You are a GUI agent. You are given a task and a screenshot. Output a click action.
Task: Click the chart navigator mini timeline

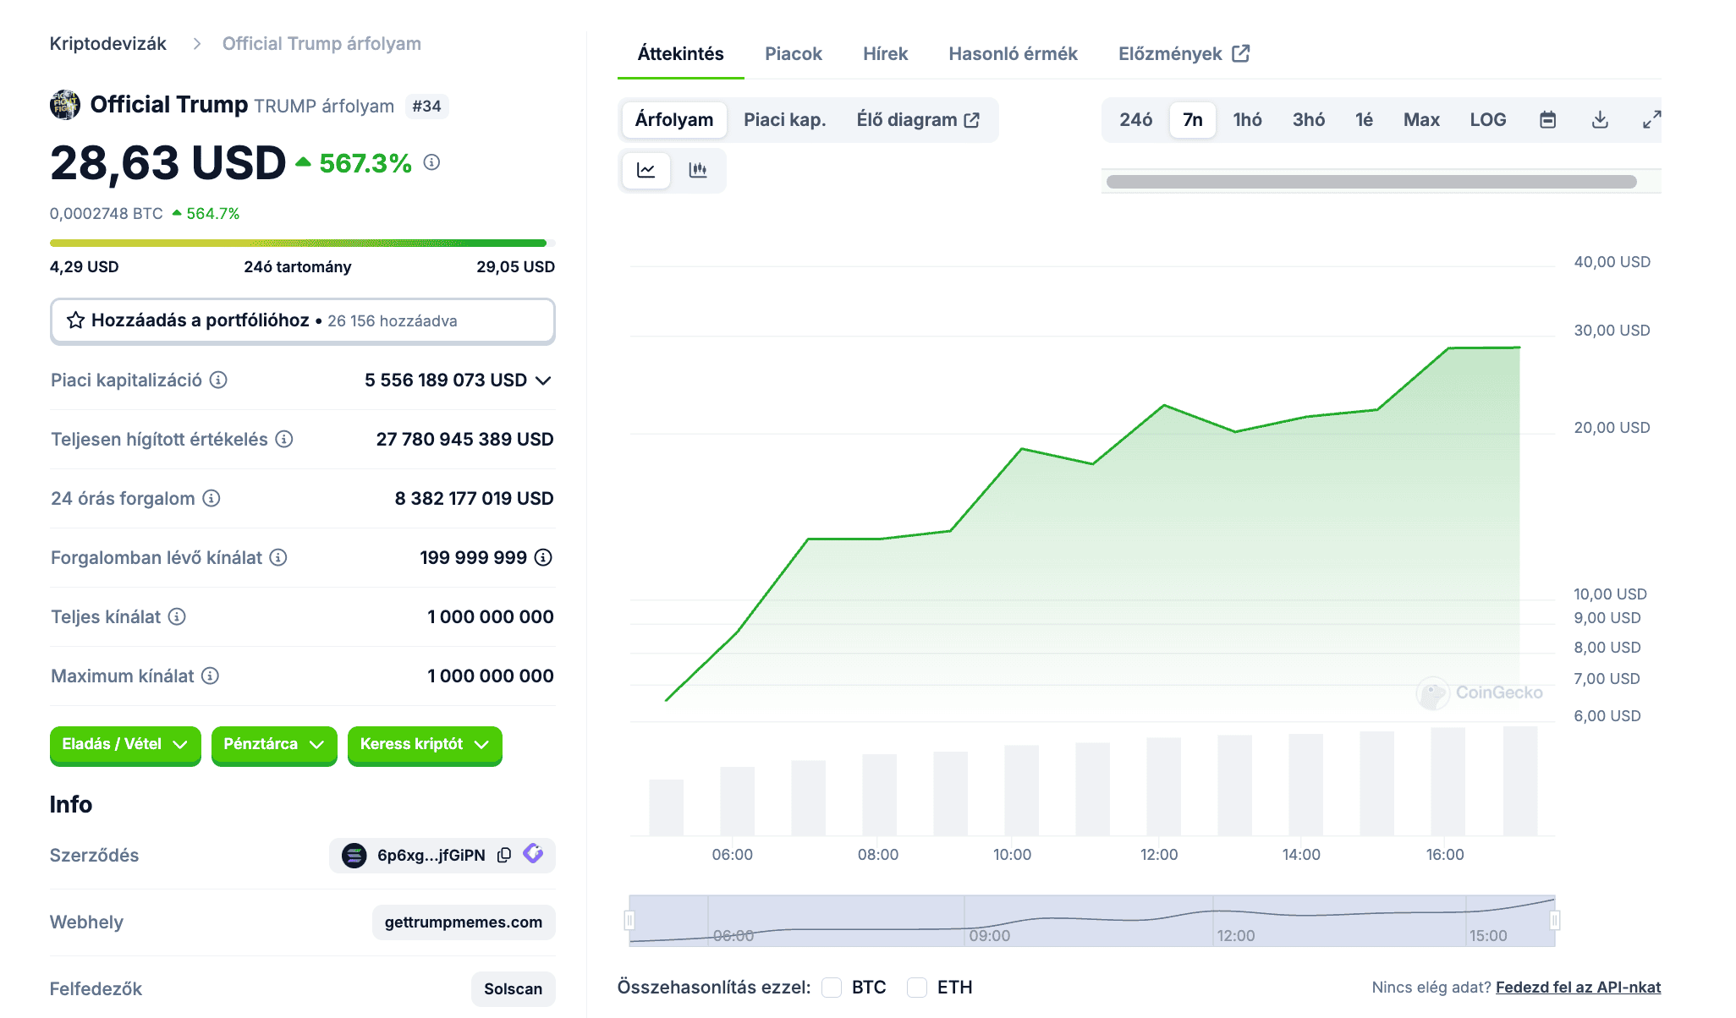[x=1092, y=920]
